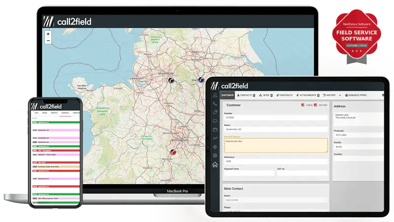Click the Birmingham red map marker

pos(173,152)
